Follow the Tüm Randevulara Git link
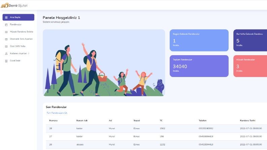 coord(57,113)
